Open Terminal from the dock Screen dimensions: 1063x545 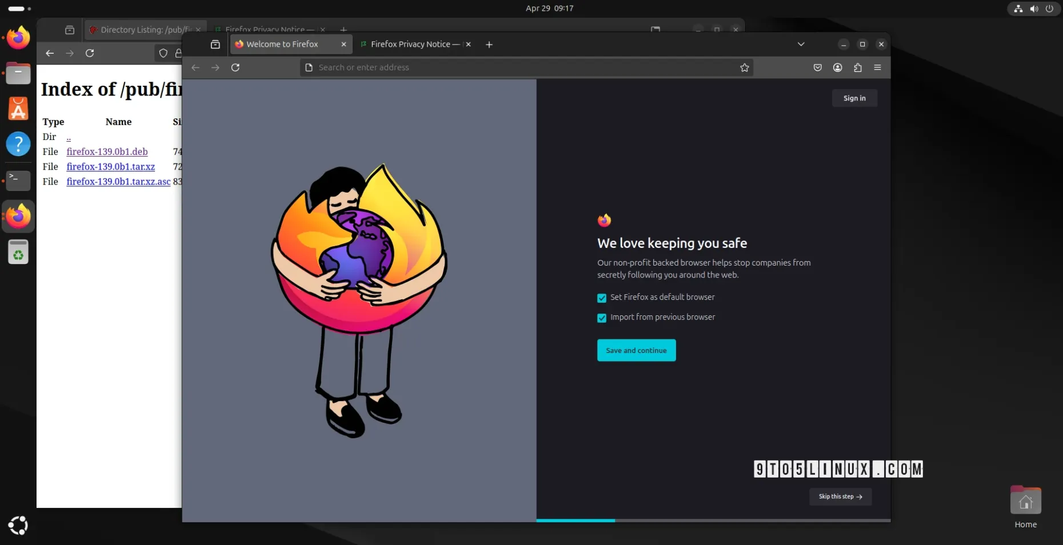click(x=18, y=180)
